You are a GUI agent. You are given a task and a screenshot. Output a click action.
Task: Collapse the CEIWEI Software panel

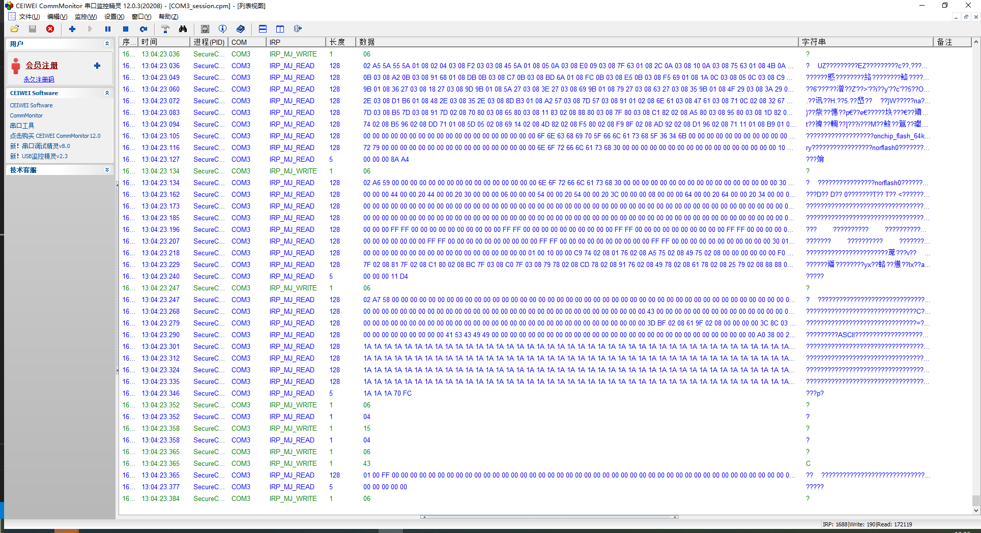coord(107,93)
